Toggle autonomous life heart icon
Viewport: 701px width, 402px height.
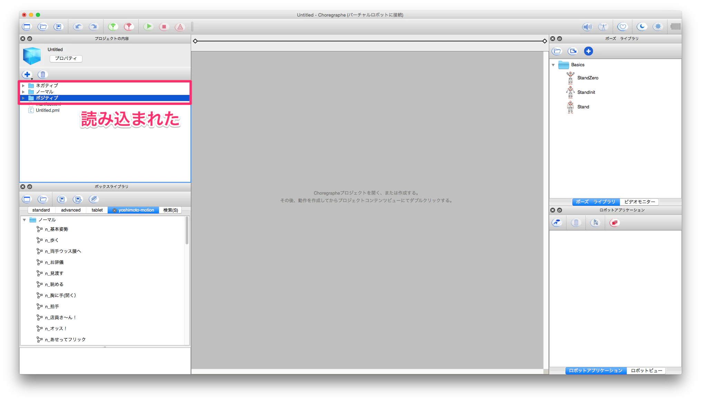(x=622, y=27)
